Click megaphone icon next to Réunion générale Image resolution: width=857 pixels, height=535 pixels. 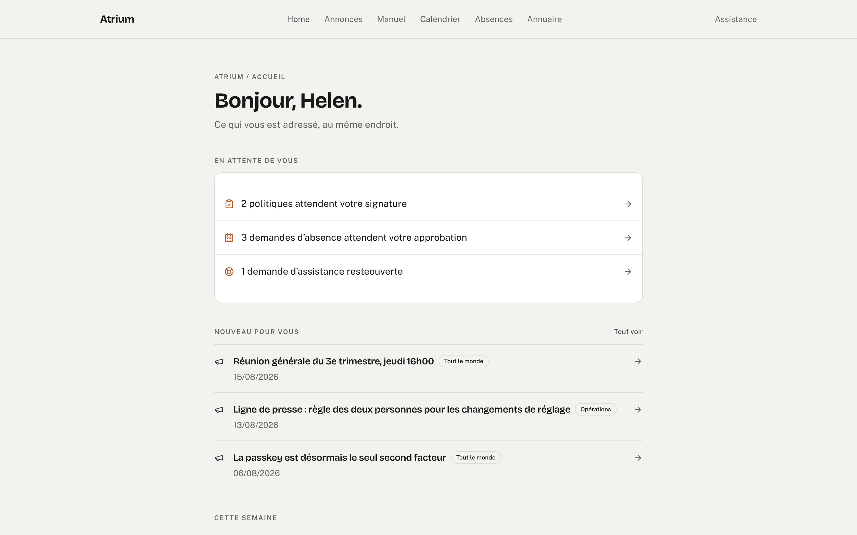[219, 362]
